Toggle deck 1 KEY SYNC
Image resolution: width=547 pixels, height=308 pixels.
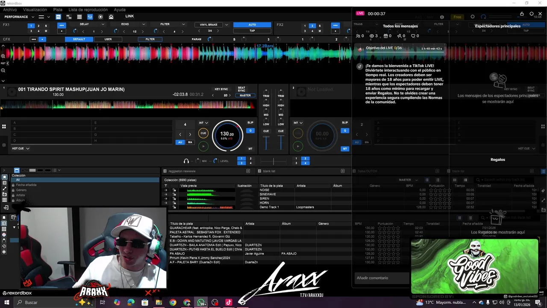pyautogui.click(x=221, y=89)
